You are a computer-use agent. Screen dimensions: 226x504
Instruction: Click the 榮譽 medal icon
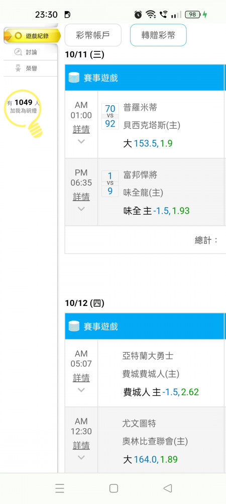point(18,69)
